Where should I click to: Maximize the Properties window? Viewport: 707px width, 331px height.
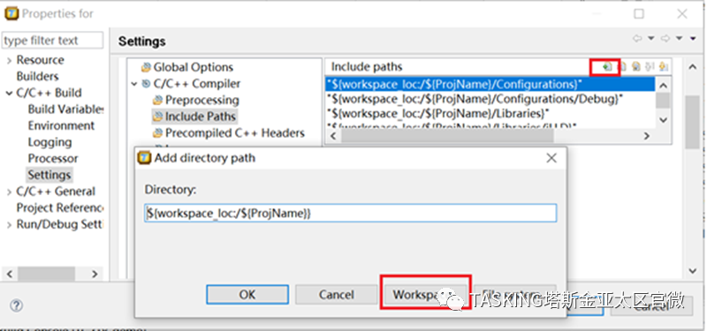point(638,14)
